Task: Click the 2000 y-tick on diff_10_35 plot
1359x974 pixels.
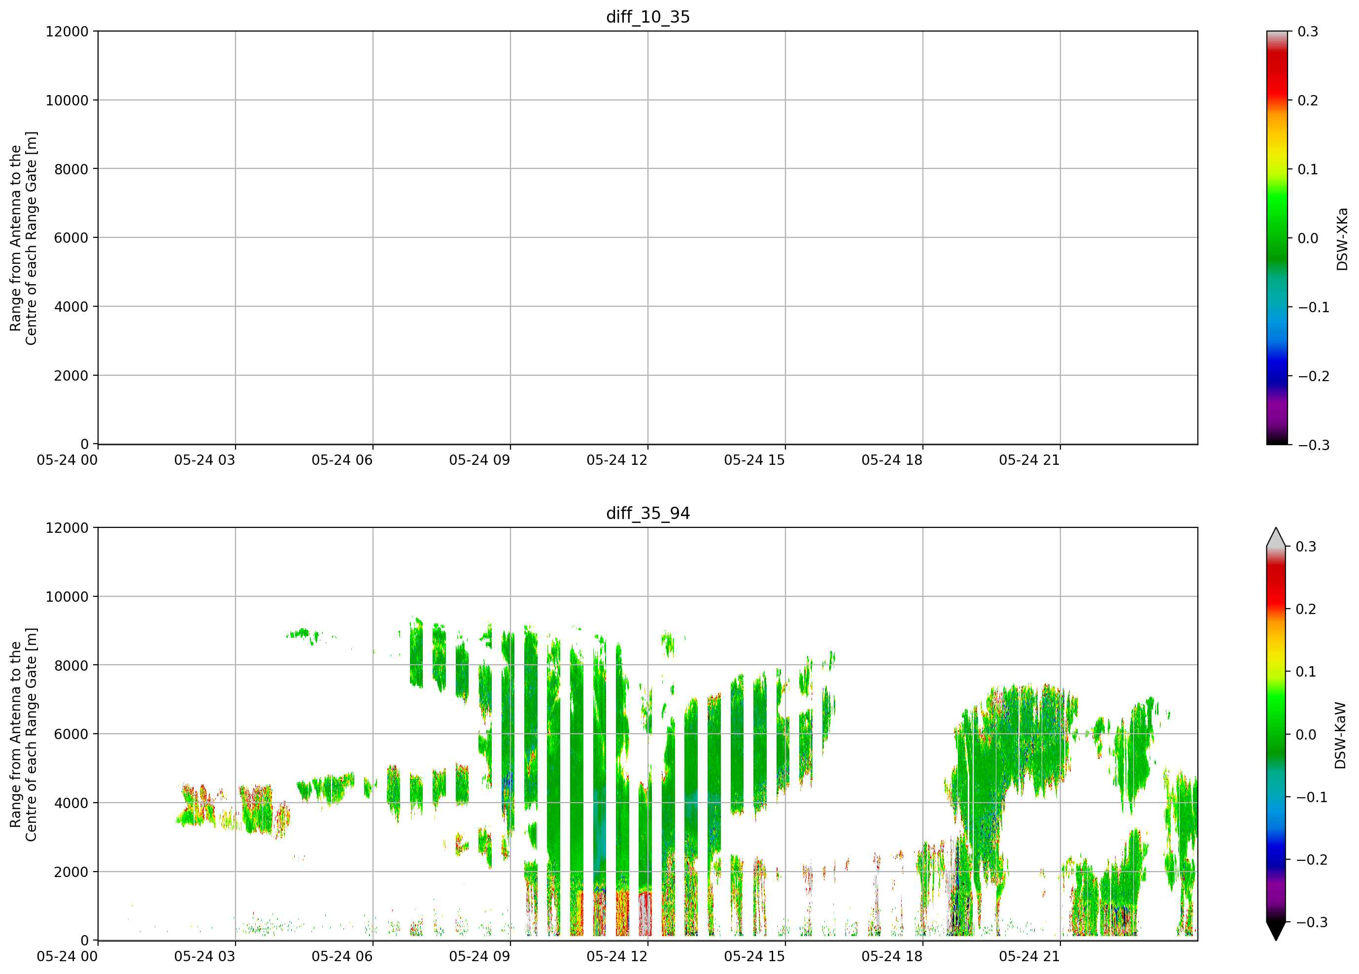Action: tap(71, 376)
